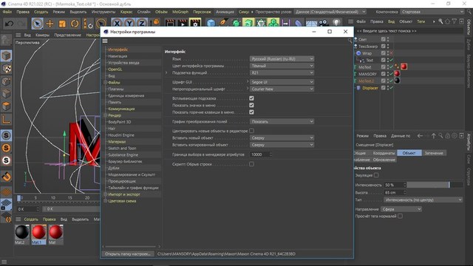
Task: Toggle the X axis lock
Action: coord(117,23)
